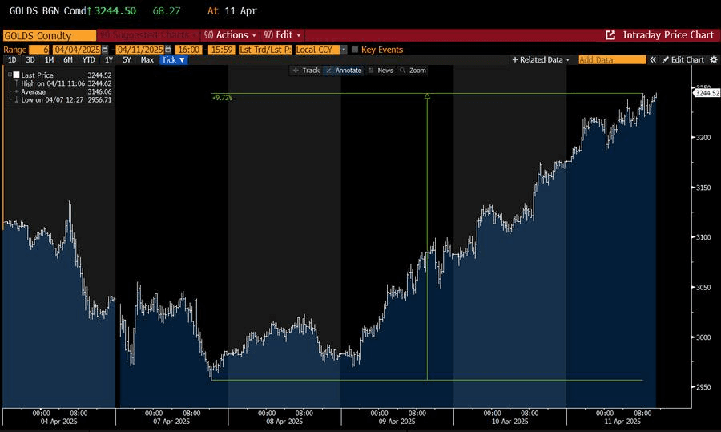Screen dimensions: 721x432
Task: Open chart settings gear icon
Action: pyautogui.click(x=712, y=60)
